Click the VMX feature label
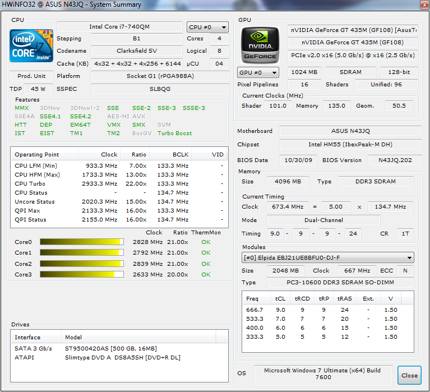Screen dimensions: 430x392 (114, 125)
